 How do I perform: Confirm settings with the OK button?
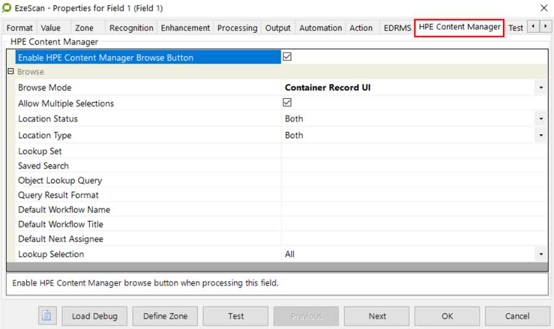(x=447, y=316)
